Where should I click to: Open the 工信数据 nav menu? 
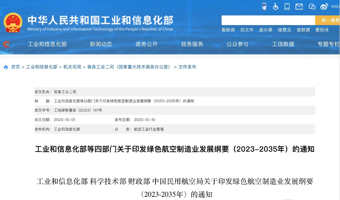283,44
